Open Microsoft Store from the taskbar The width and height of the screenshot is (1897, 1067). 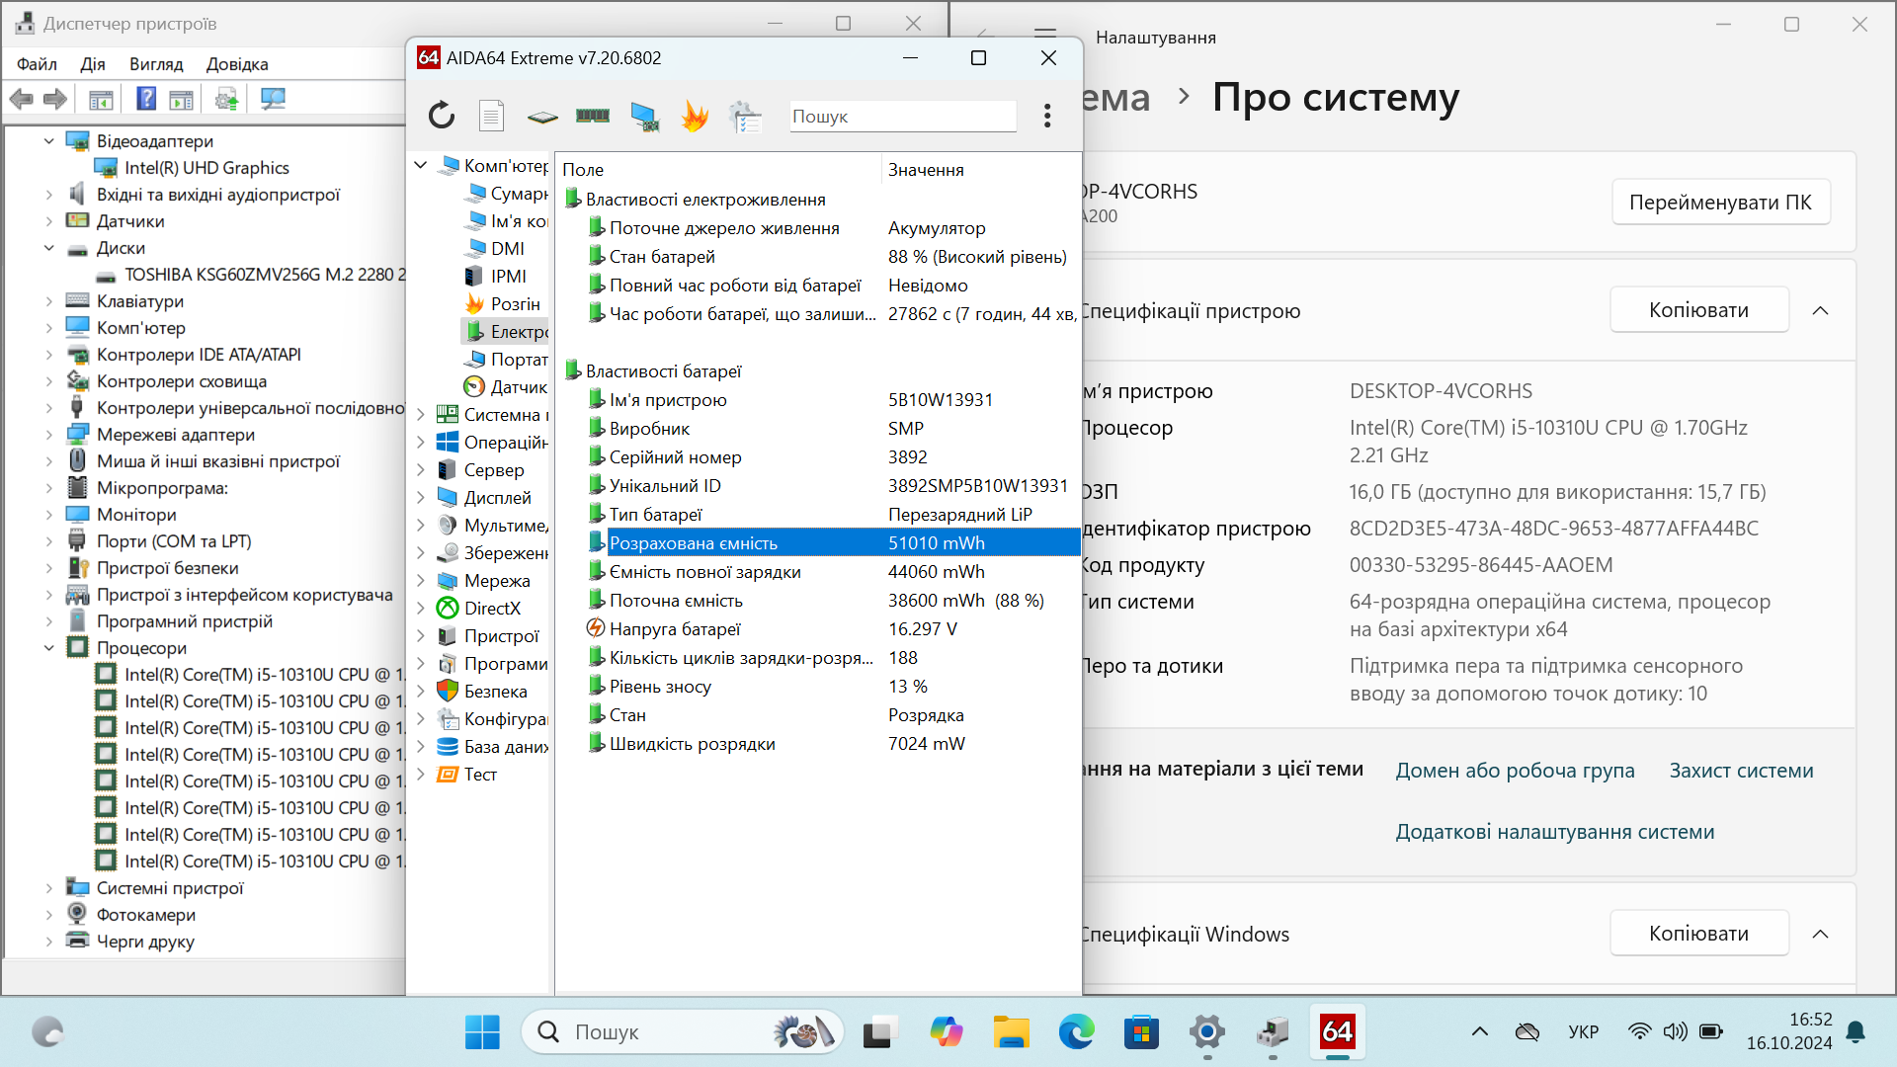pos(1141,1032)
